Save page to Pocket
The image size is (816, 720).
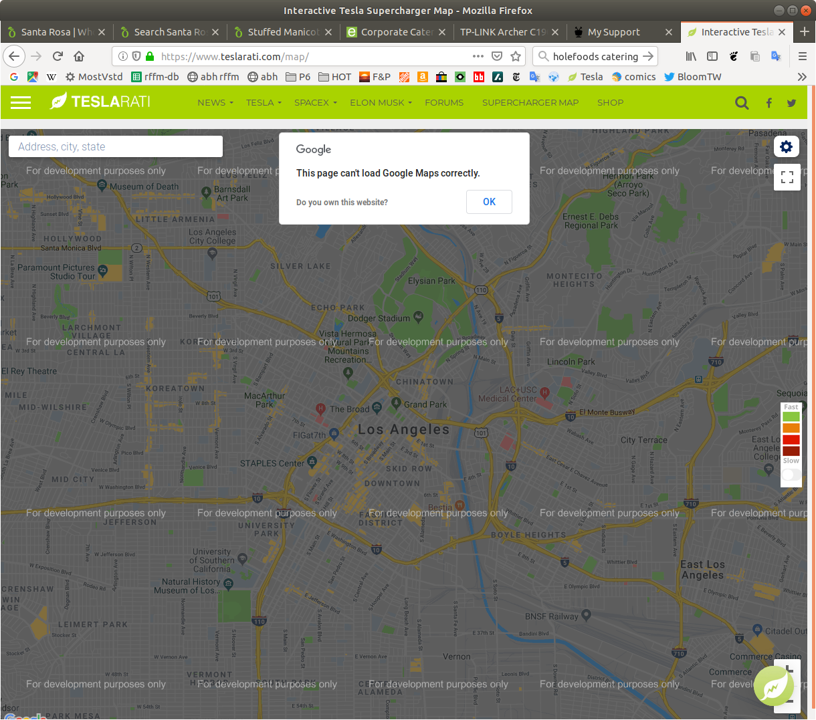coord(497,56)
